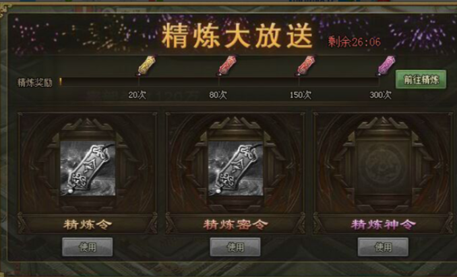Click the 80次 milestone label
457x277 pixels.
[218, 95]
